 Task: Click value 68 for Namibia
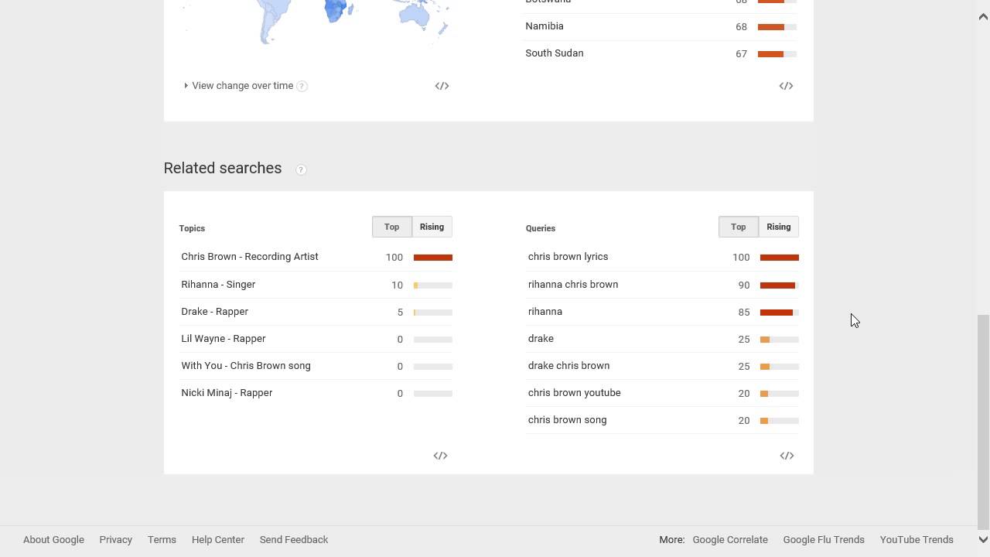[x=741, y=27]
